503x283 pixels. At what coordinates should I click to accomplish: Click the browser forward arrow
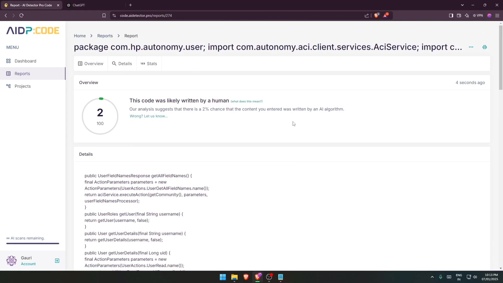(x=14, y=16)
